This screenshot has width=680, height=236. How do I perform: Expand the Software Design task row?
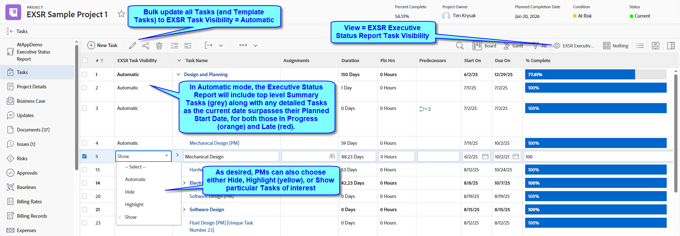[x=184, y=209]
